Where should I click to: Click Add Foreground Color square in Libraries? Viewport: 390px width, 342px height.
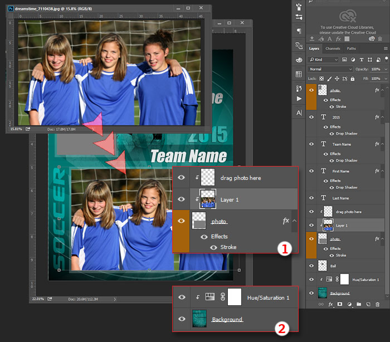click(347, 39)
